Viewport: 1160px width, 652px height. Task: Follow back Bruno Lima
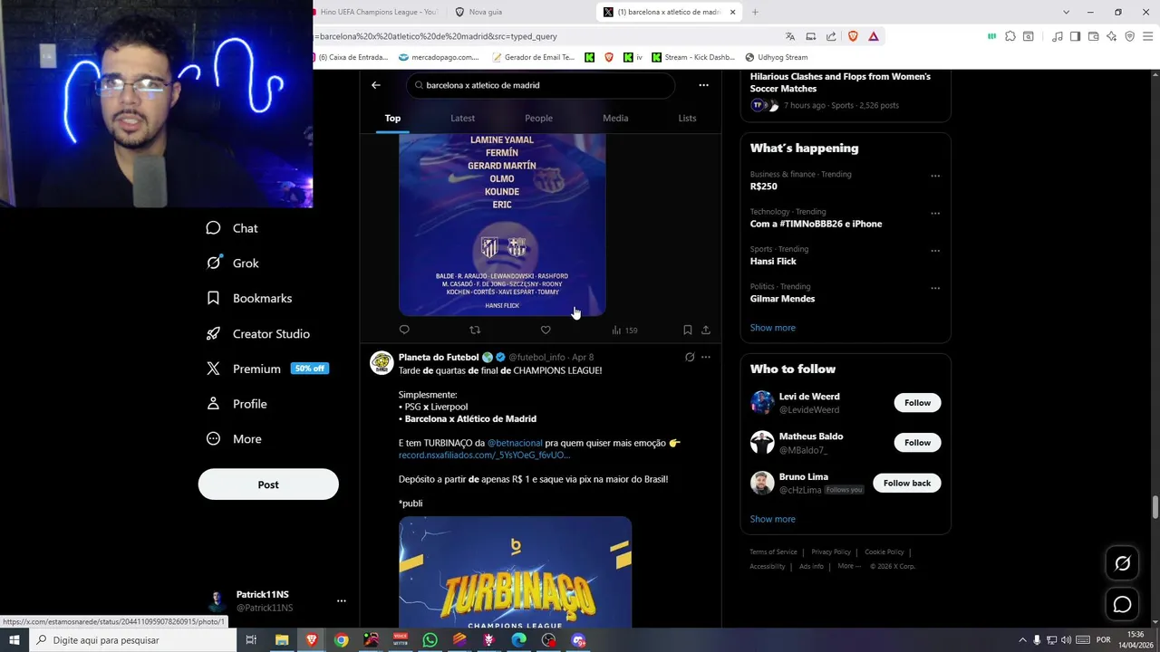907,483
